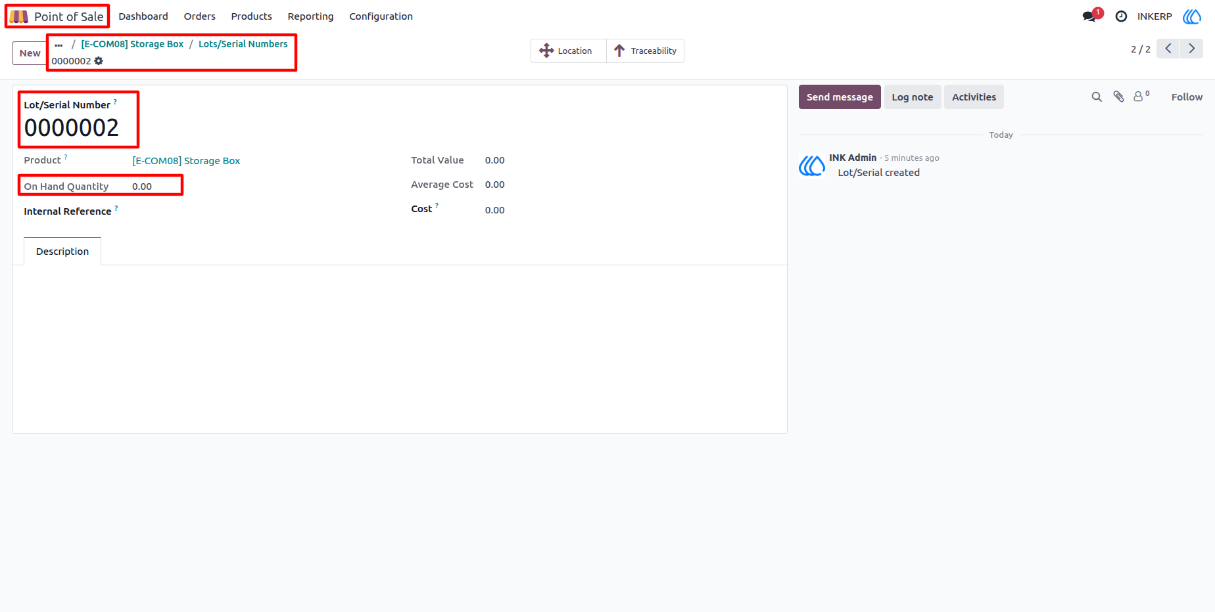The width and height of the screenshot is (1215, 612).
Task: Select the Description tab
Action: tap(62, 251)
